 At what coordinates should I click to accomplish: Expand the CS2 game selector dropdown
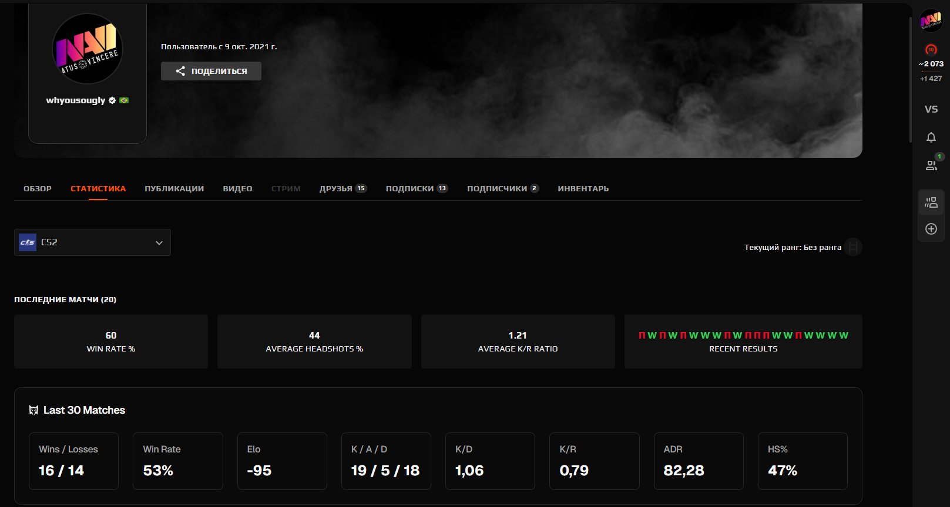coord(92,242)
